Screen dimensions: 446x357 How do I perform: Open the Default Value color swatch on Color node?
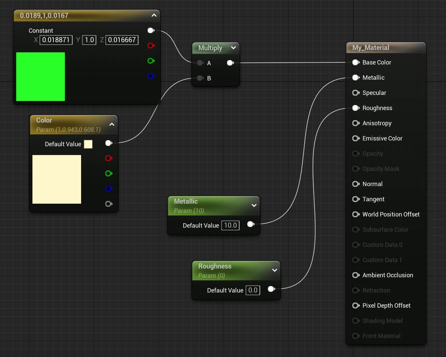(x=88, y=144)
